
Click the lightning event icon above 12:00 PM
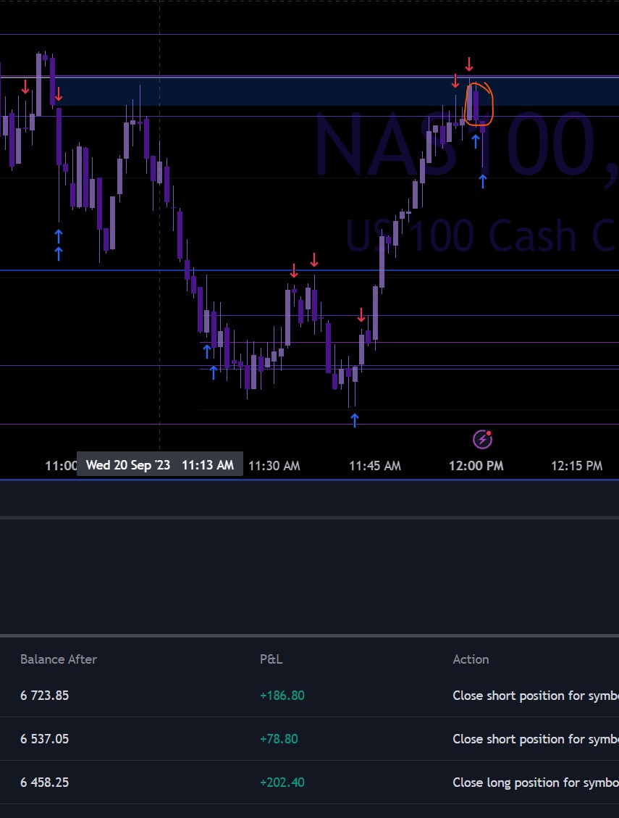click(482, 439)
